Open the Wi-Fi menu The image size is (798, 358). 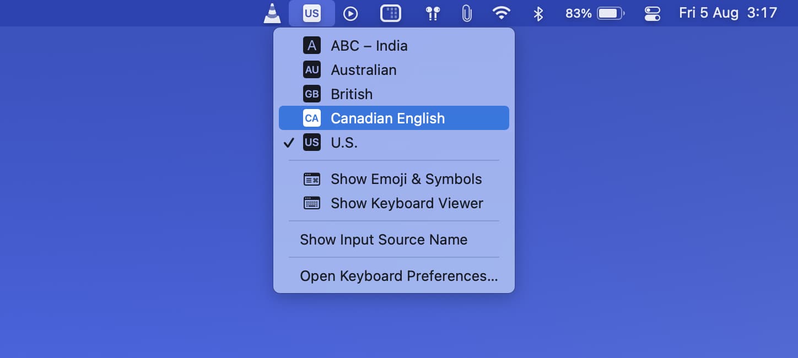[501, 13]
